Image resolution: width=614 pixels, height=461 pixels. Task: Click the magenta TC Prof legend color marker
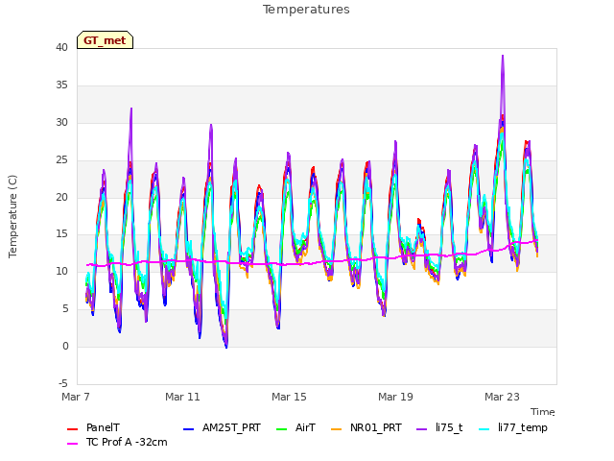pyautogui.click(x=73, y=444)
